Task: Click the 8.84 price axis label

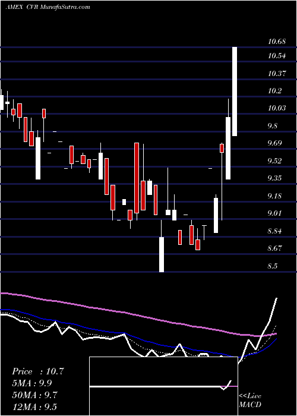Action: (274, 231)
